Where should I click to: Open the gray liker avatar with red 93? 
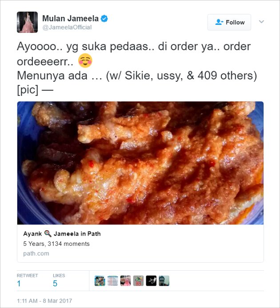(138, 281)
